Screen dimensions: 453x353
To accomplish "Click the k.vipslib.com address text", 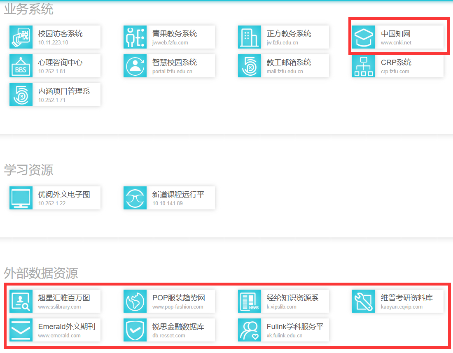I will point(281,307).
